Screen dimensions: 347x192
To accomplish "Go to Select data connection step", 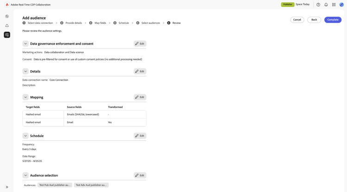I will tap(40, 23).
